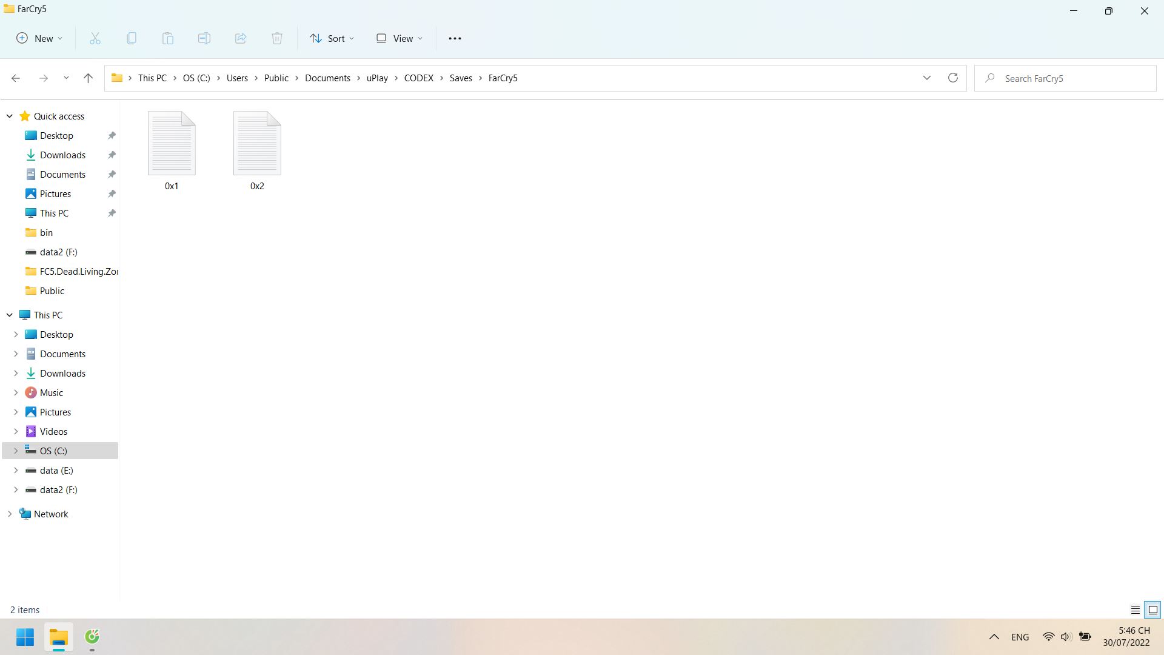
Task: Expand address bar history dropdown
Action: tap(927, 78)
